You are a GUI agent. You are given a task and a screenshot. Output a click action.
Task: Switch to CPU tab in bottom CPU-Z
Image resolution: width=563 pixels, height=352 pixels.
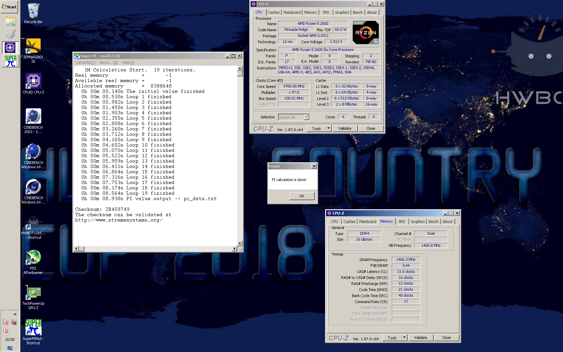tap(334, 222)
